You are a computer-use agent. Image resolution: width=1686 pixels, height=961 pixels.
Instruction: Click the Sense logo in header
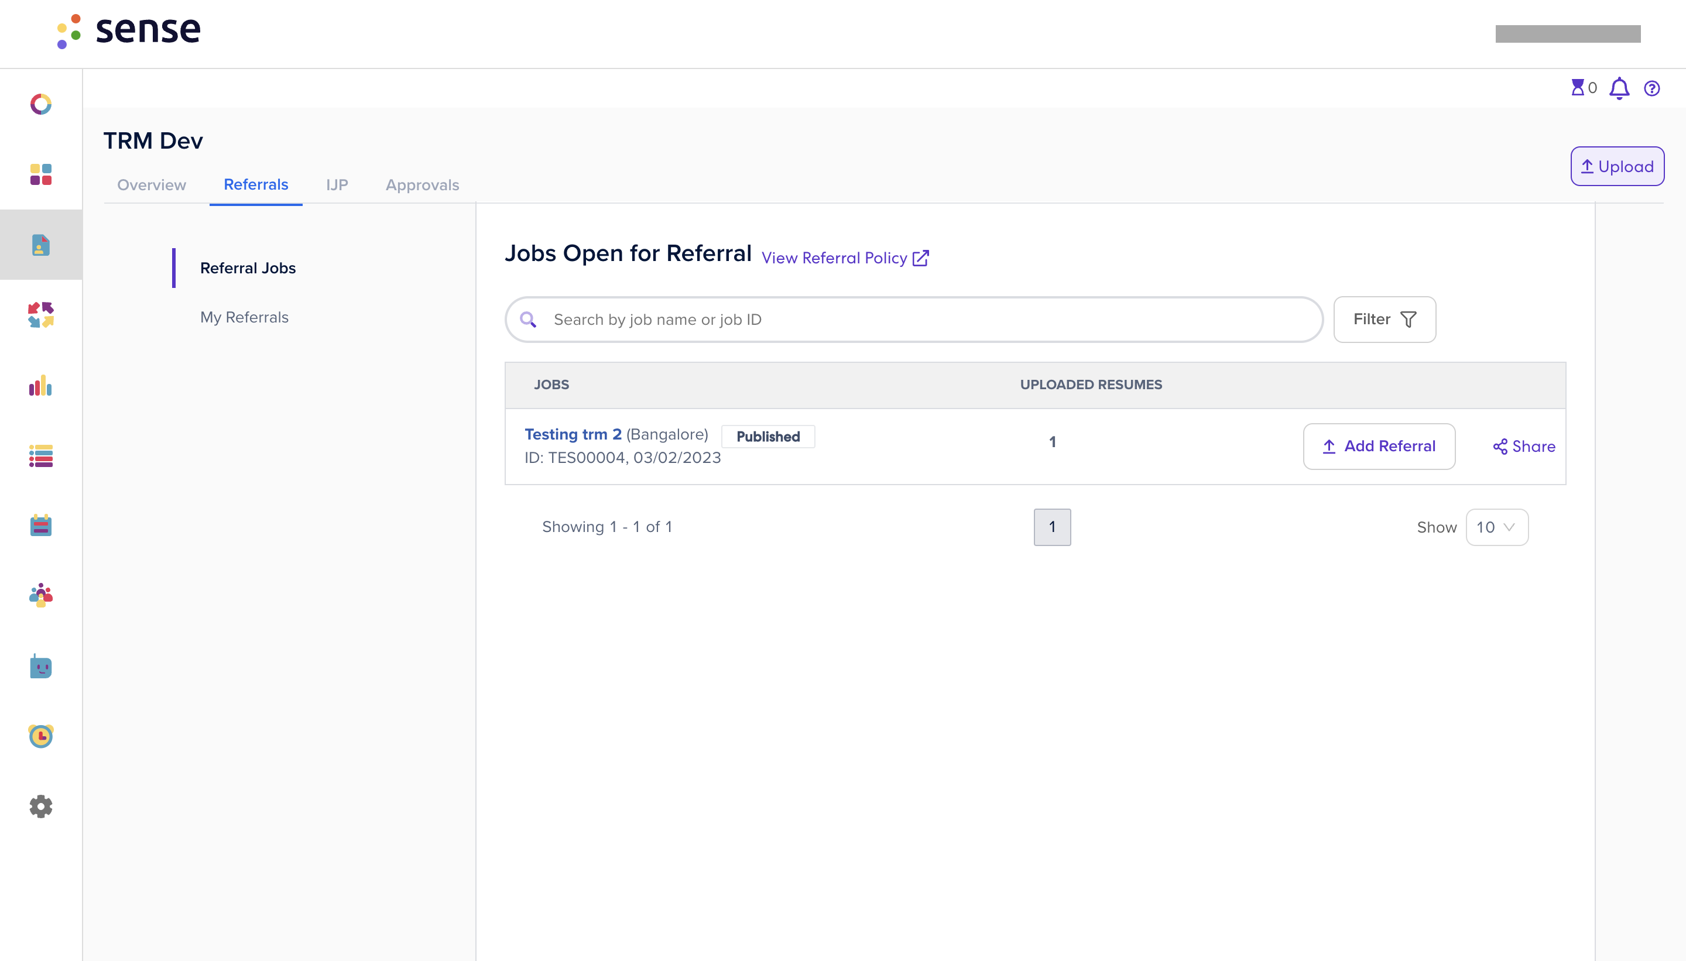(x=129, y=31)
